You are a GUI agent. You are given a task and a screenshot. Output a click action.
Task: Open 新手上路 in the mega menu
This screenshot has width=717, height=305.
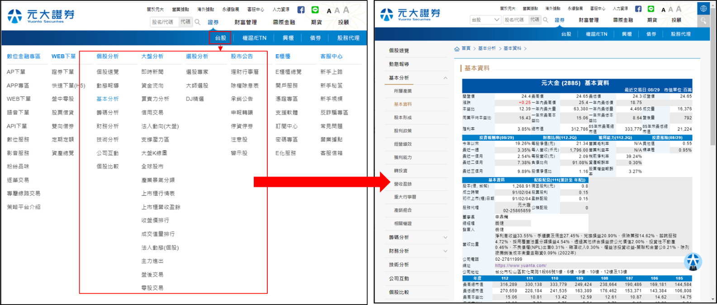point(332,72)
